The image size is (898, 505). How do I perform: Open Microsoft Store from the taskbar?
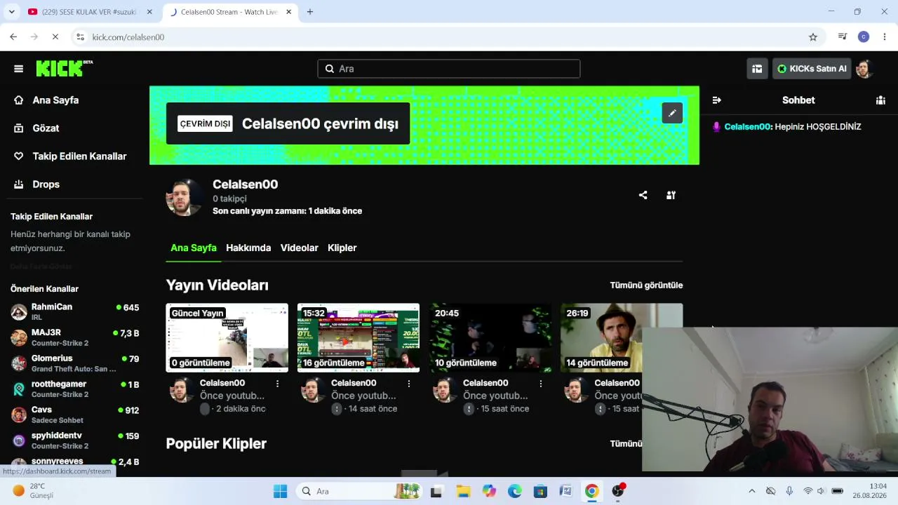[540, 491]
